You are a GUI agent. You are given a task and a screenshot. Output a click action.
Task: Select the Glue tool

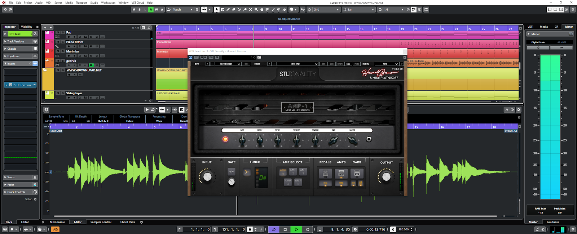(x=245, y=9)
